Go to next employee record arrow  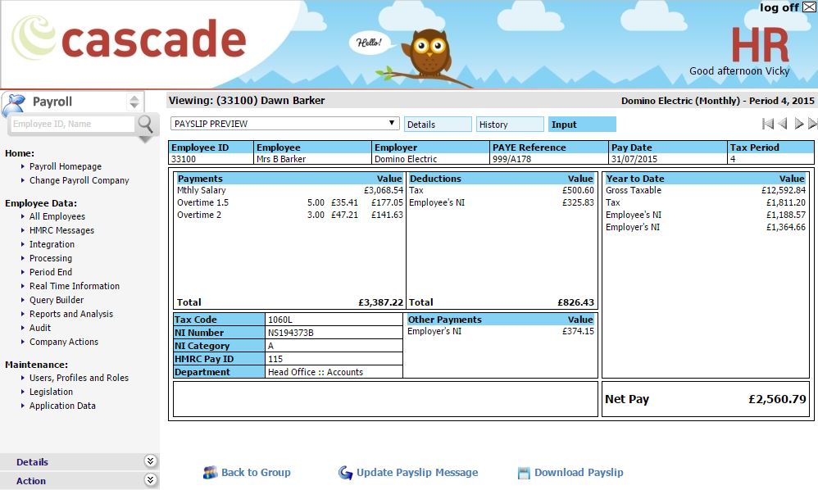(x=798, y=124)
